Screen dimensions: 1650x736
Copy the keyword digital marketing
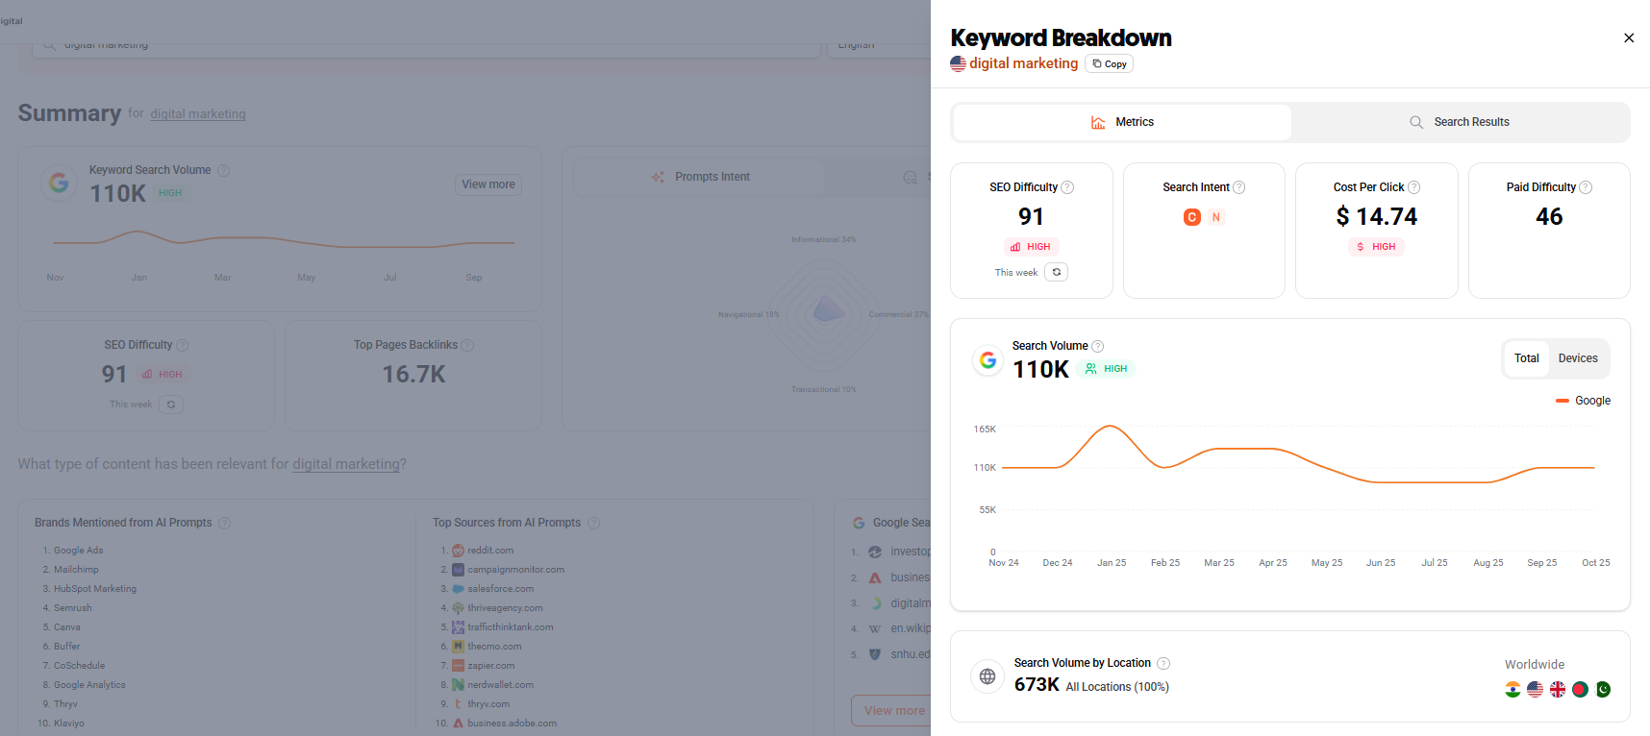coord(1110,64)
